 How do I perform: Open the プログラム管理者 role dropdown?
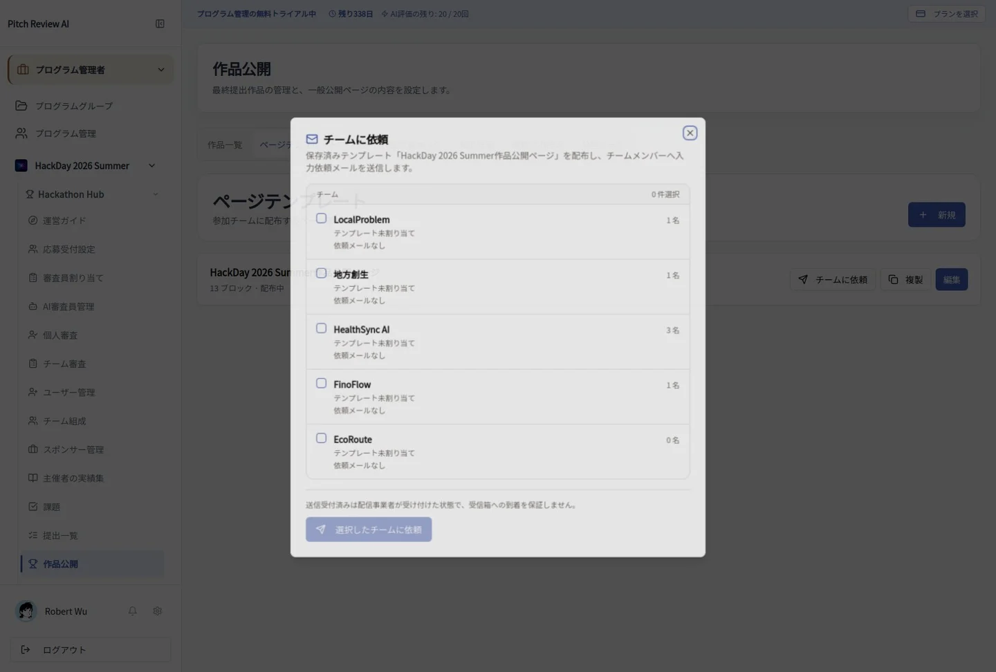91,70
